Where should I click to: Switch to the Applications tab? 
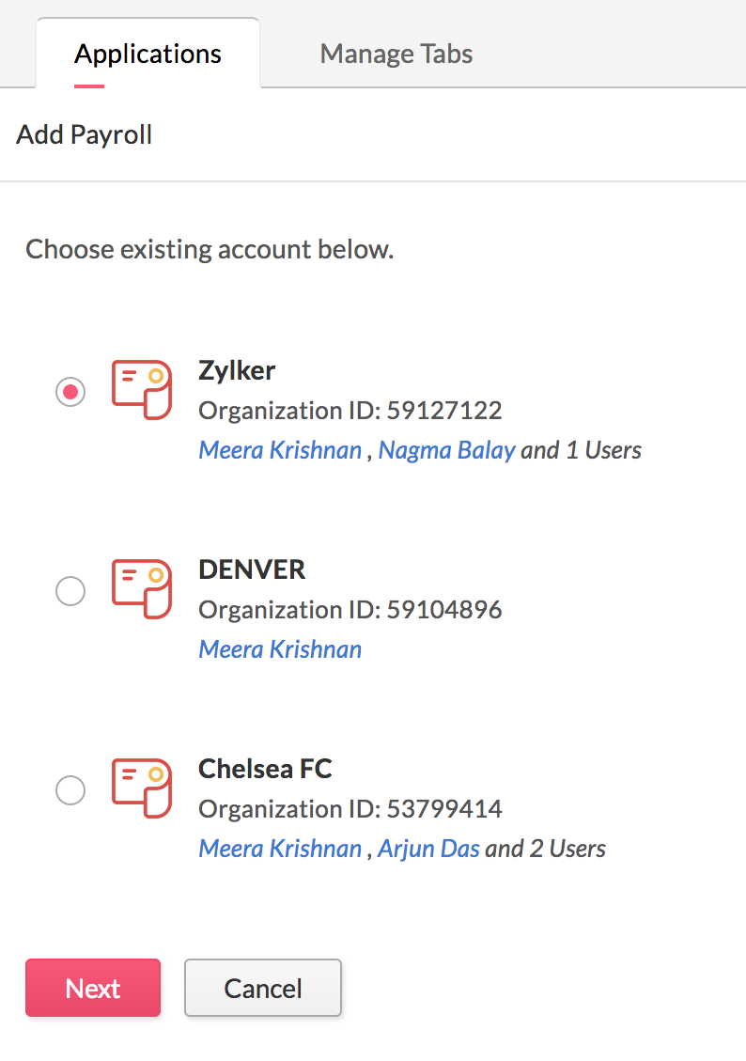(148, 54)
